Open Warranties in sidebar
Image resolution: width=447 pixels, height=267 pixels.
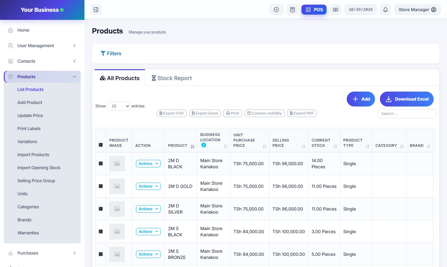click(28, 233)
